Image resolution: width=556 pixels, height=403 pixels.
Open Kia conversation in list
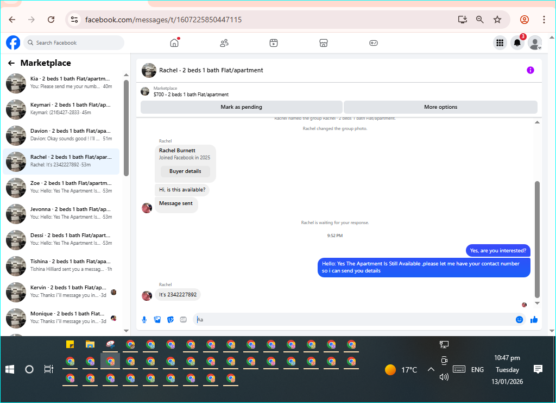(61, 83)
